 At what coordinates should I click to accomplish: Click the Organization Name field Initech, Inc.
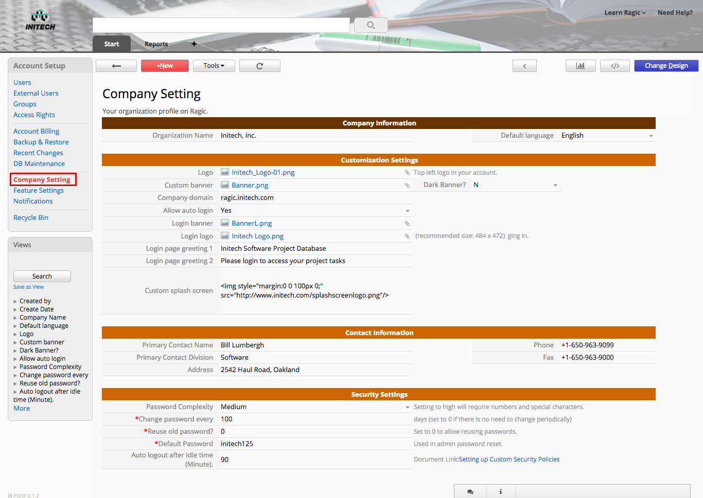(315, 136)
